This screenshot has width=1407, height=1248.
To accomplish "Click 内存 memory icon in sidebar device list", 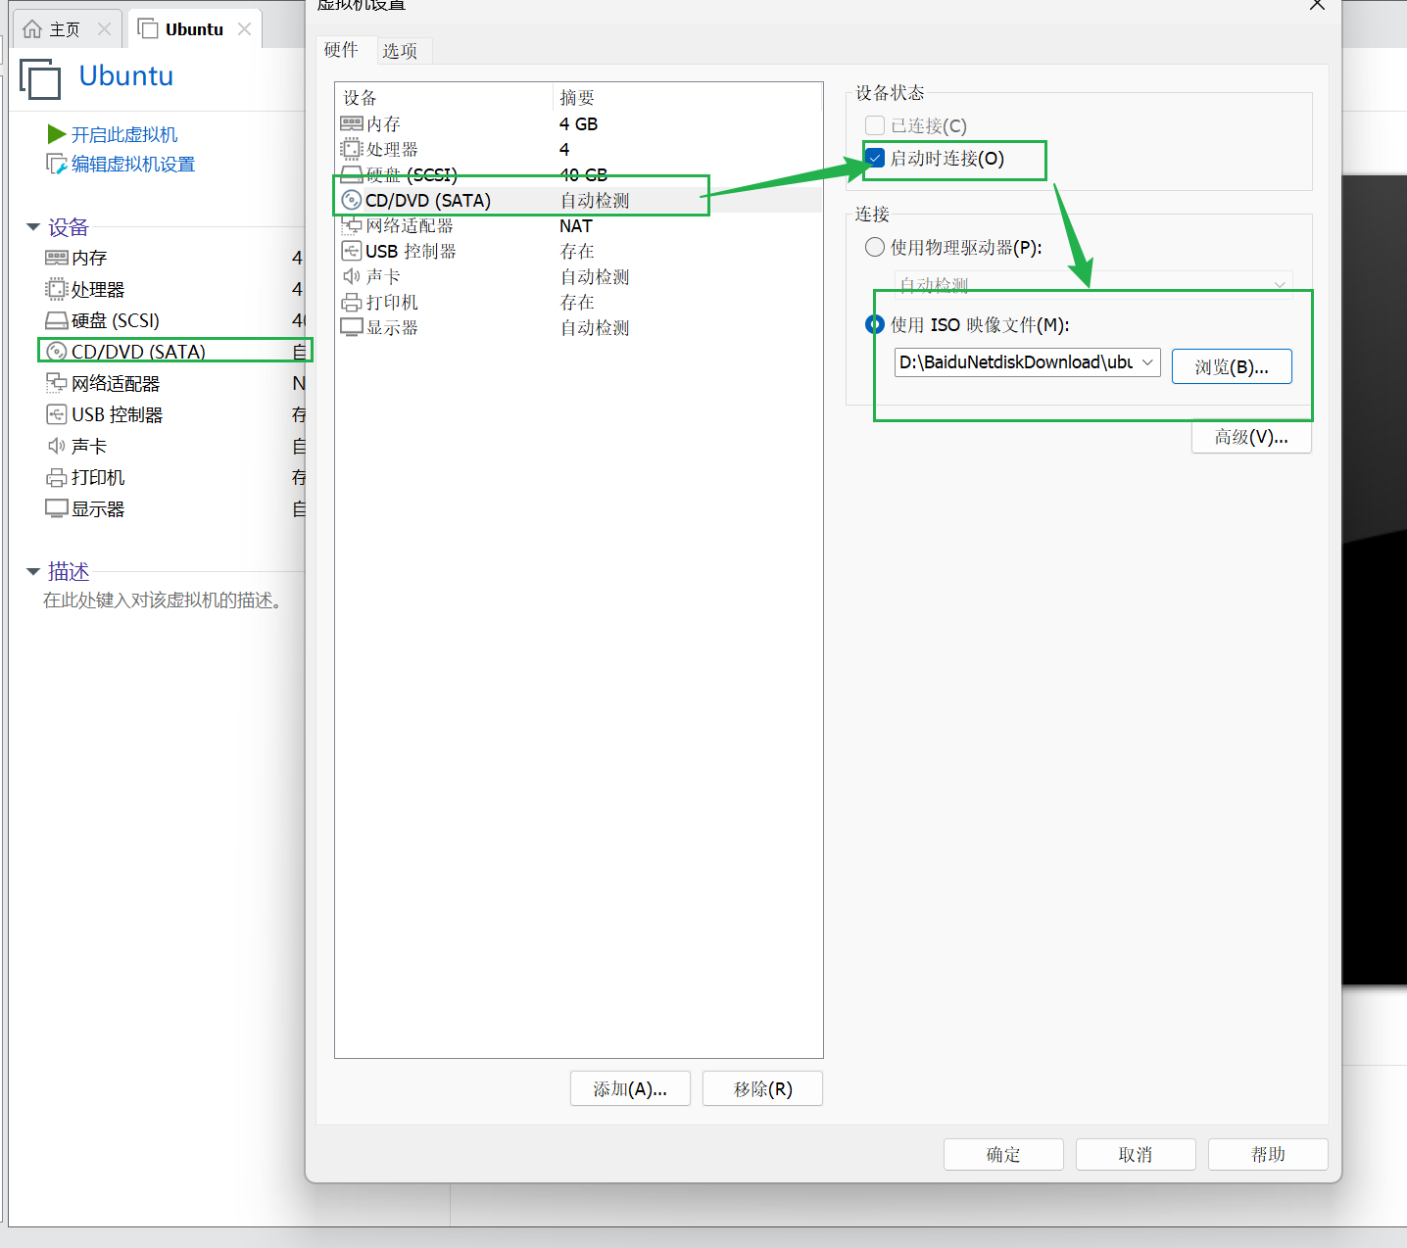I will click(x=57, y=258).
